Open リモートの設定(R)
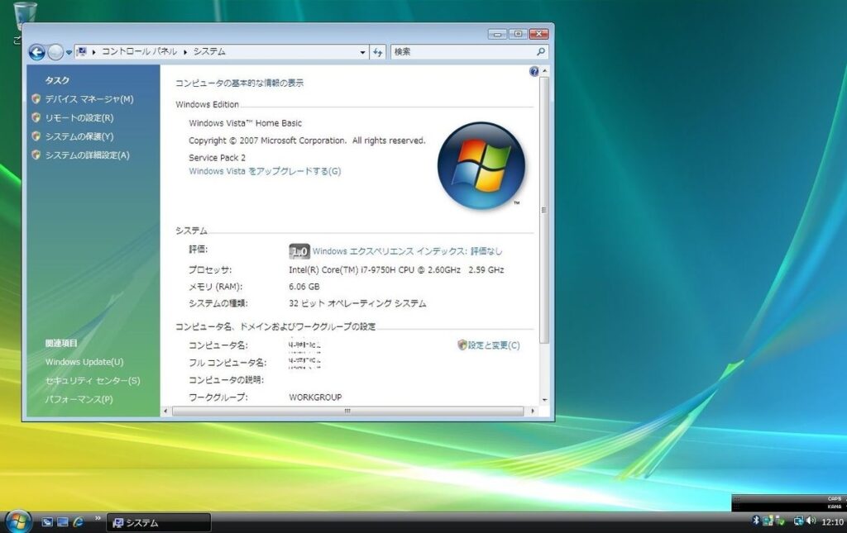847x533 pixels. [79, 117]
